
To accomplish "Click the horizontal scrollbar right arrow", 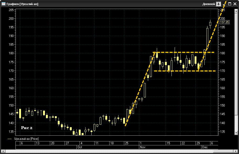I will (236, 151).
